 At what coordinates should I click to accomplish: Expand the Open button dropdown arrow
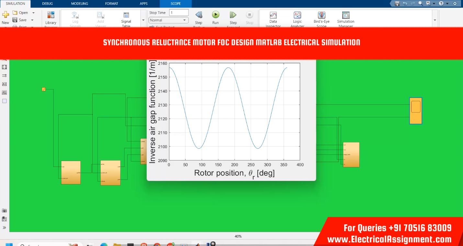[x=33, y=13]
